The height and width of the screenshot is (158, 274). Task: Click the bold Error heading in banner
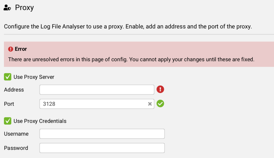(x=21, y=49)
